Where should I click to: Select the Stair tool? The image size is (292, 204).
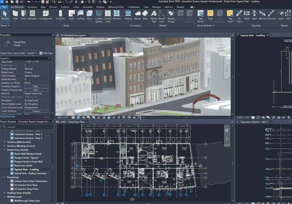pyautogui.click(x=145, y=15)
